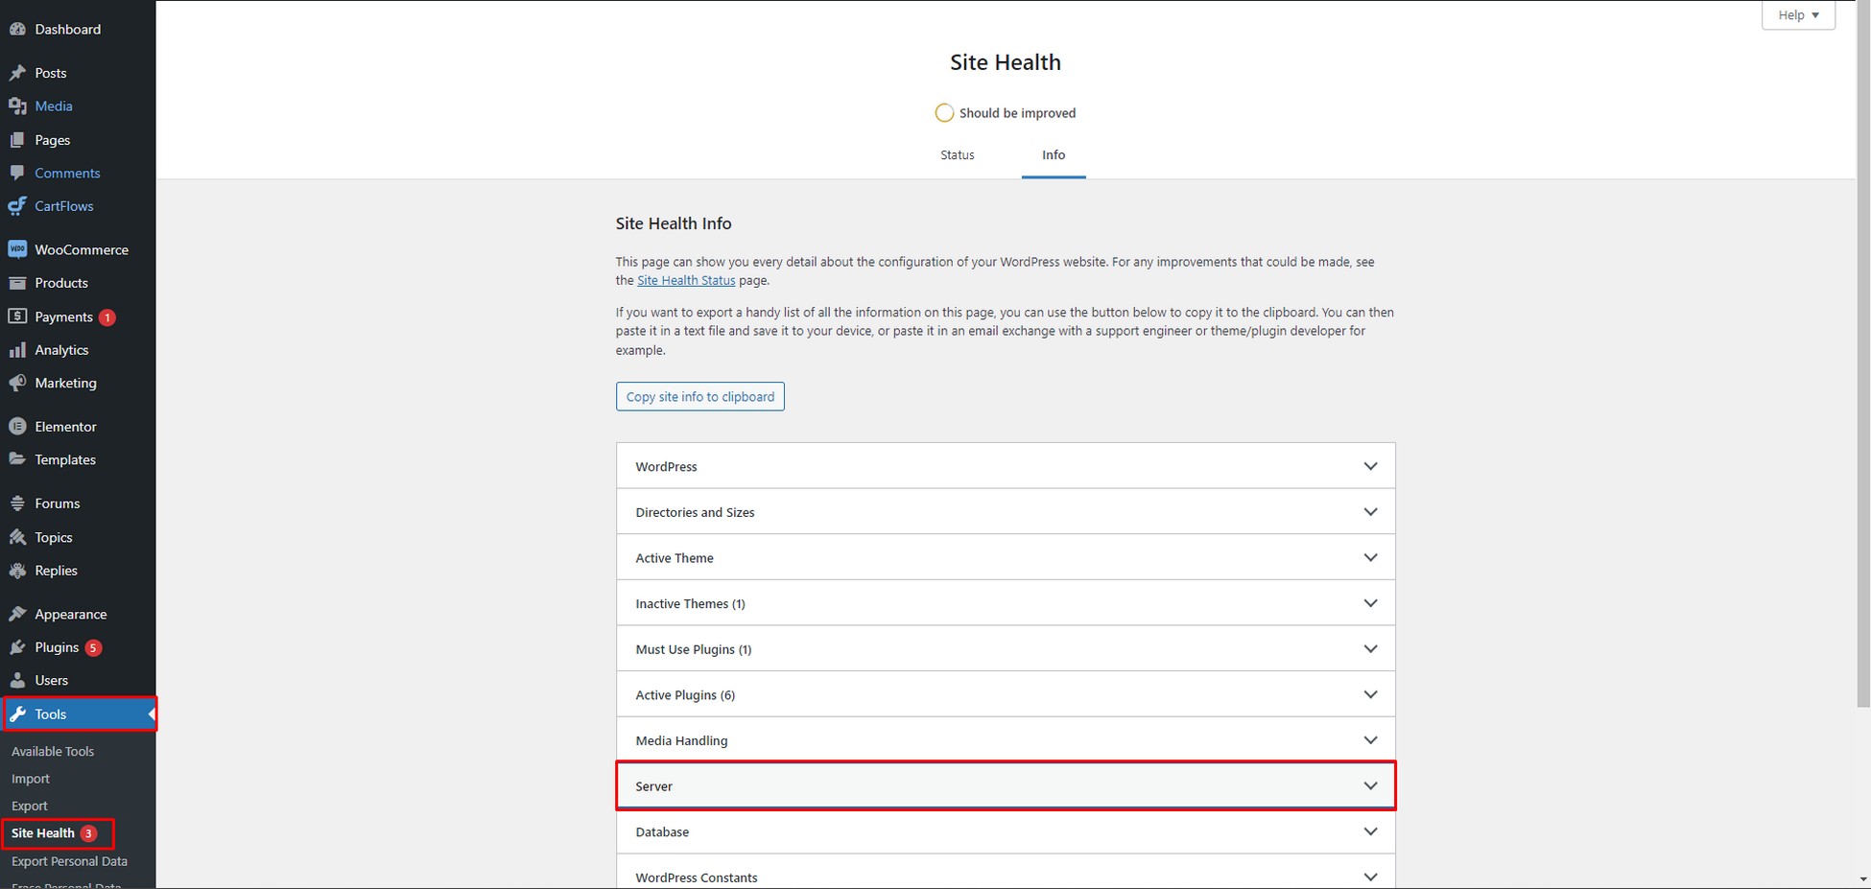
Task: Expand the WordPress section chevron
Action: (1370, 466)
